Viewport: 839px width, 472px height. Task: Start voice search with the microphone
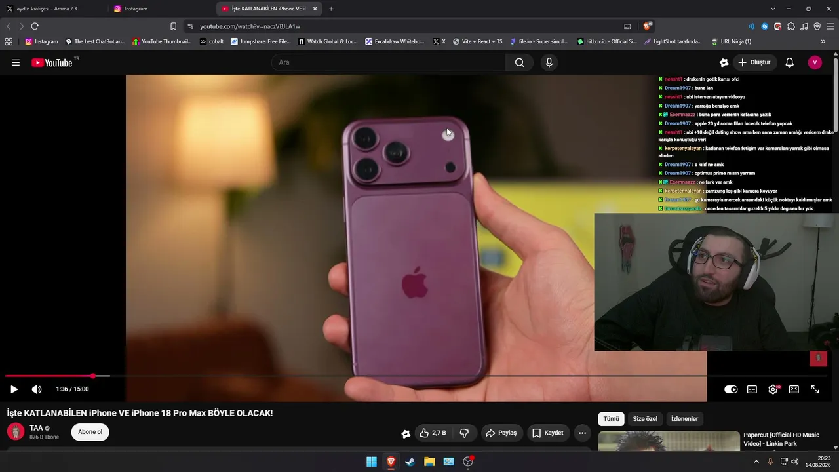tap(549, 62)
